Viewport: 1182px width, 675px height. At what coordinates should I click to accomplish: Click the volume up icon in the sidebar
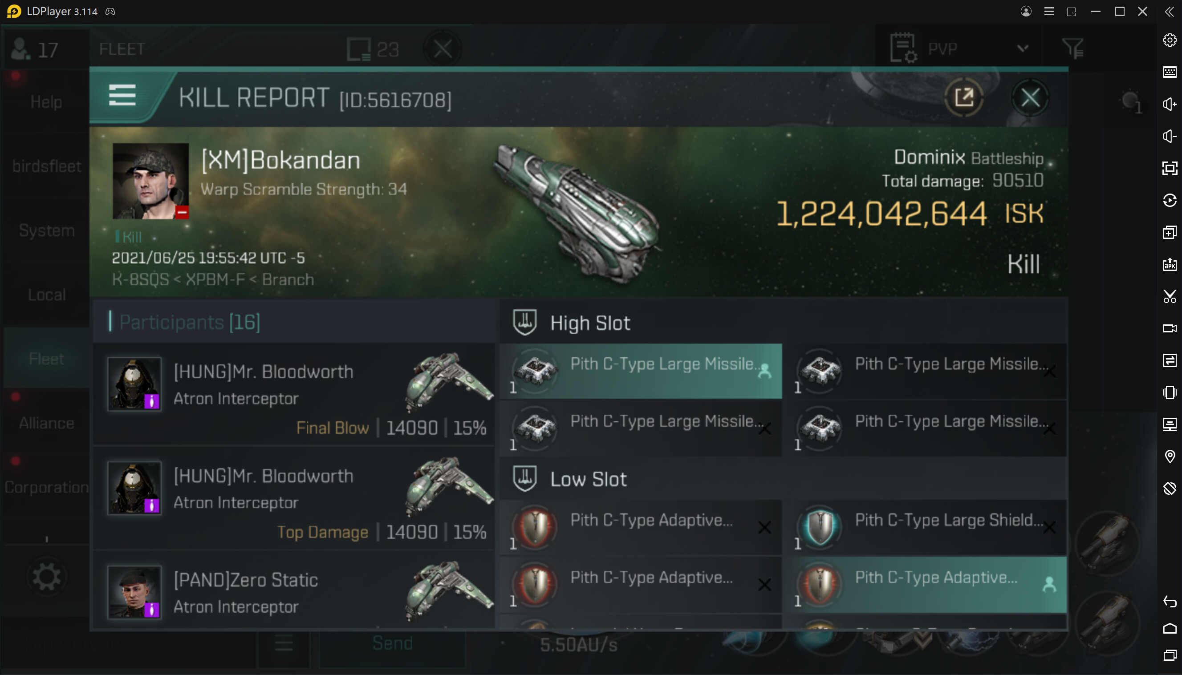click(x=1169, y=104)
